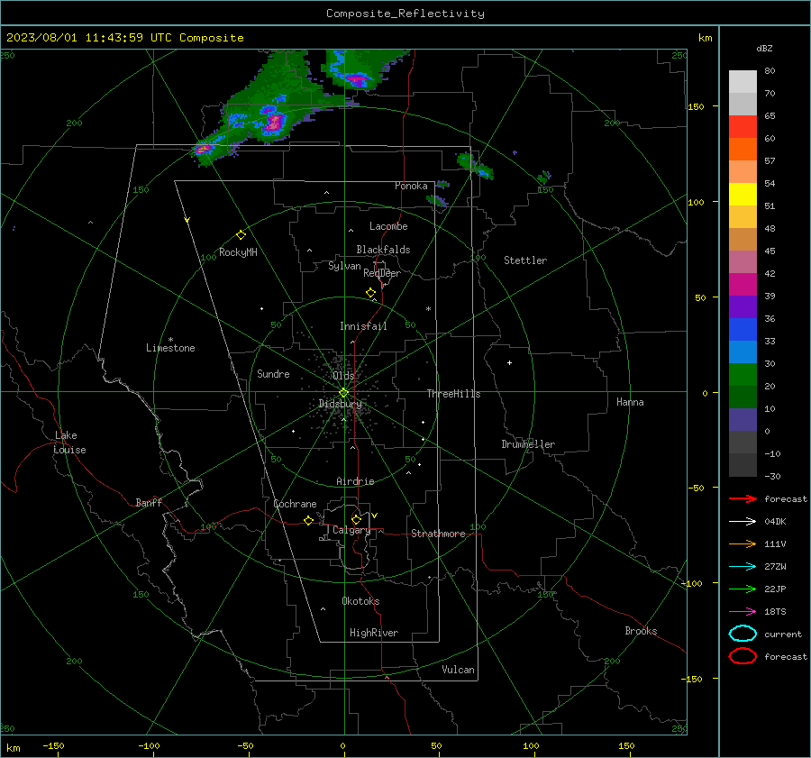Click the white plus marker west of Hanna

click(509, 362)
